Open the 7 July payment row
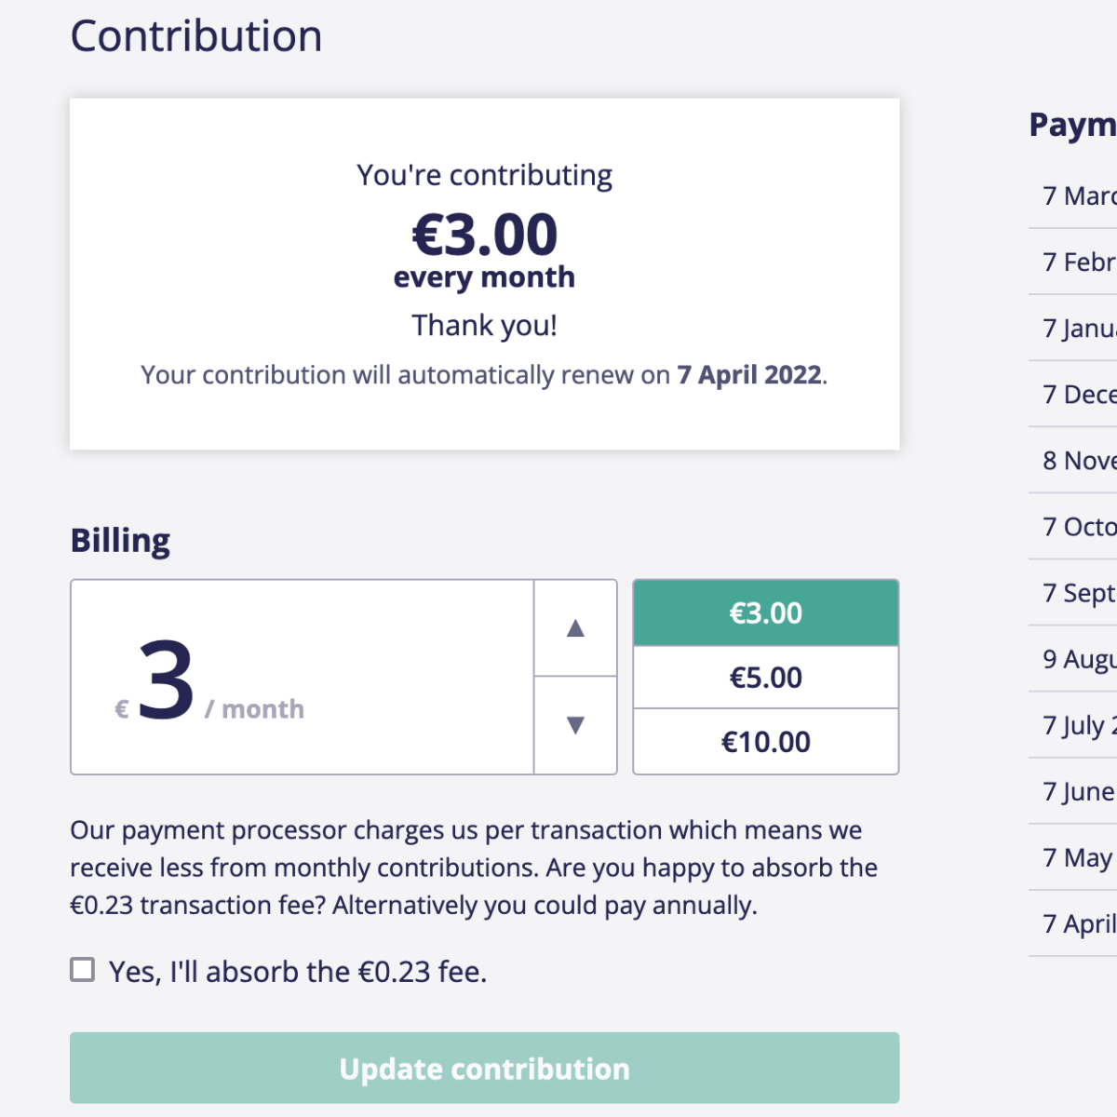This screenshot has width=1117, height=1117. 1078,724
